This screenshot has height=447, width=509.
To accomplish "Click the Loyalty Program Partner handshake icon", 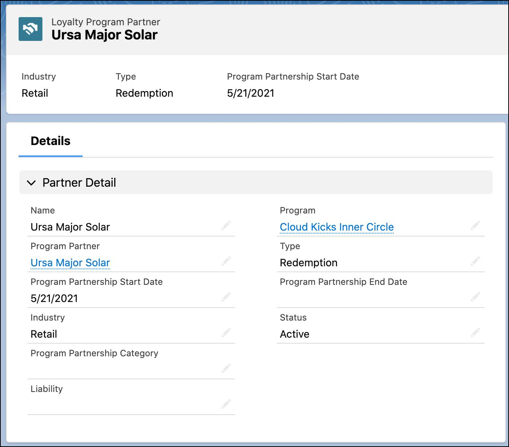I will pyautogui.click(x=31, y=29).
